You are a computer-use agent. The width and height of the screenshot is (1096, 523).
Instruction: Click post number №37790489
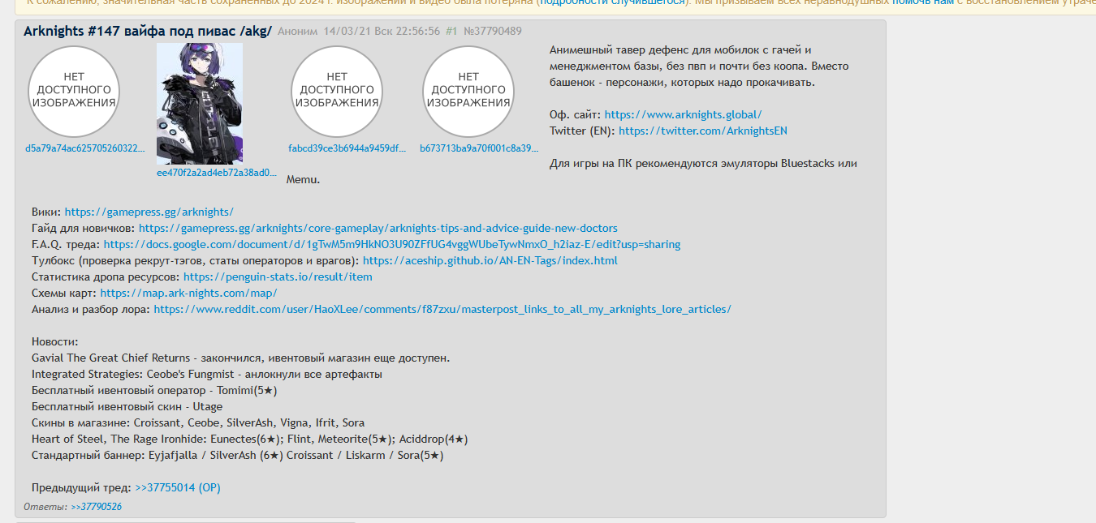[493, 32]
